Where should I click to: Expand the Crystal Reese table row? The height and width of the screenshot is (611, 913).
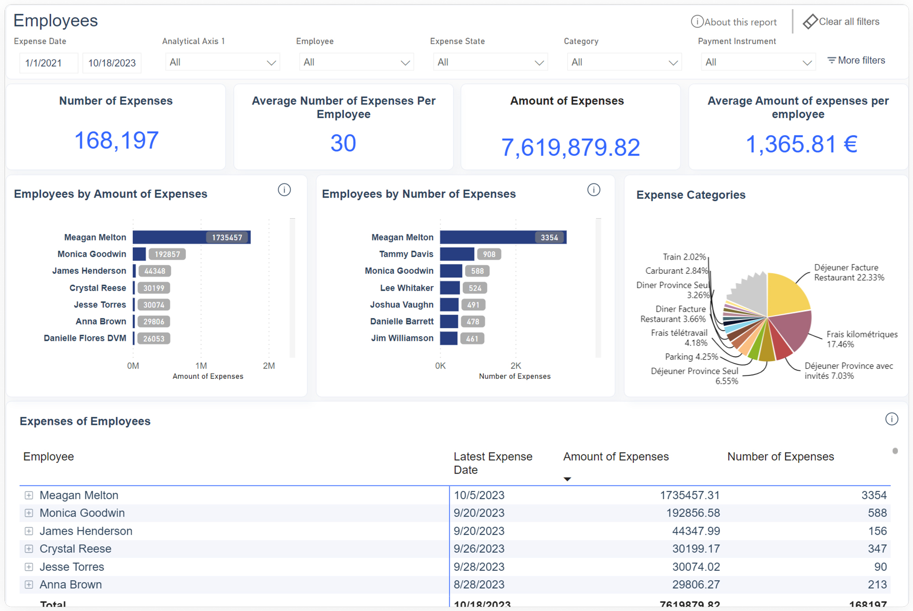coord(29,548)
